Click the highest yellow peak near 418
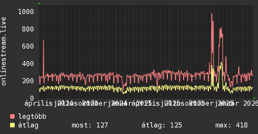This screenshot has width=258, height=134. click(221, 63)
